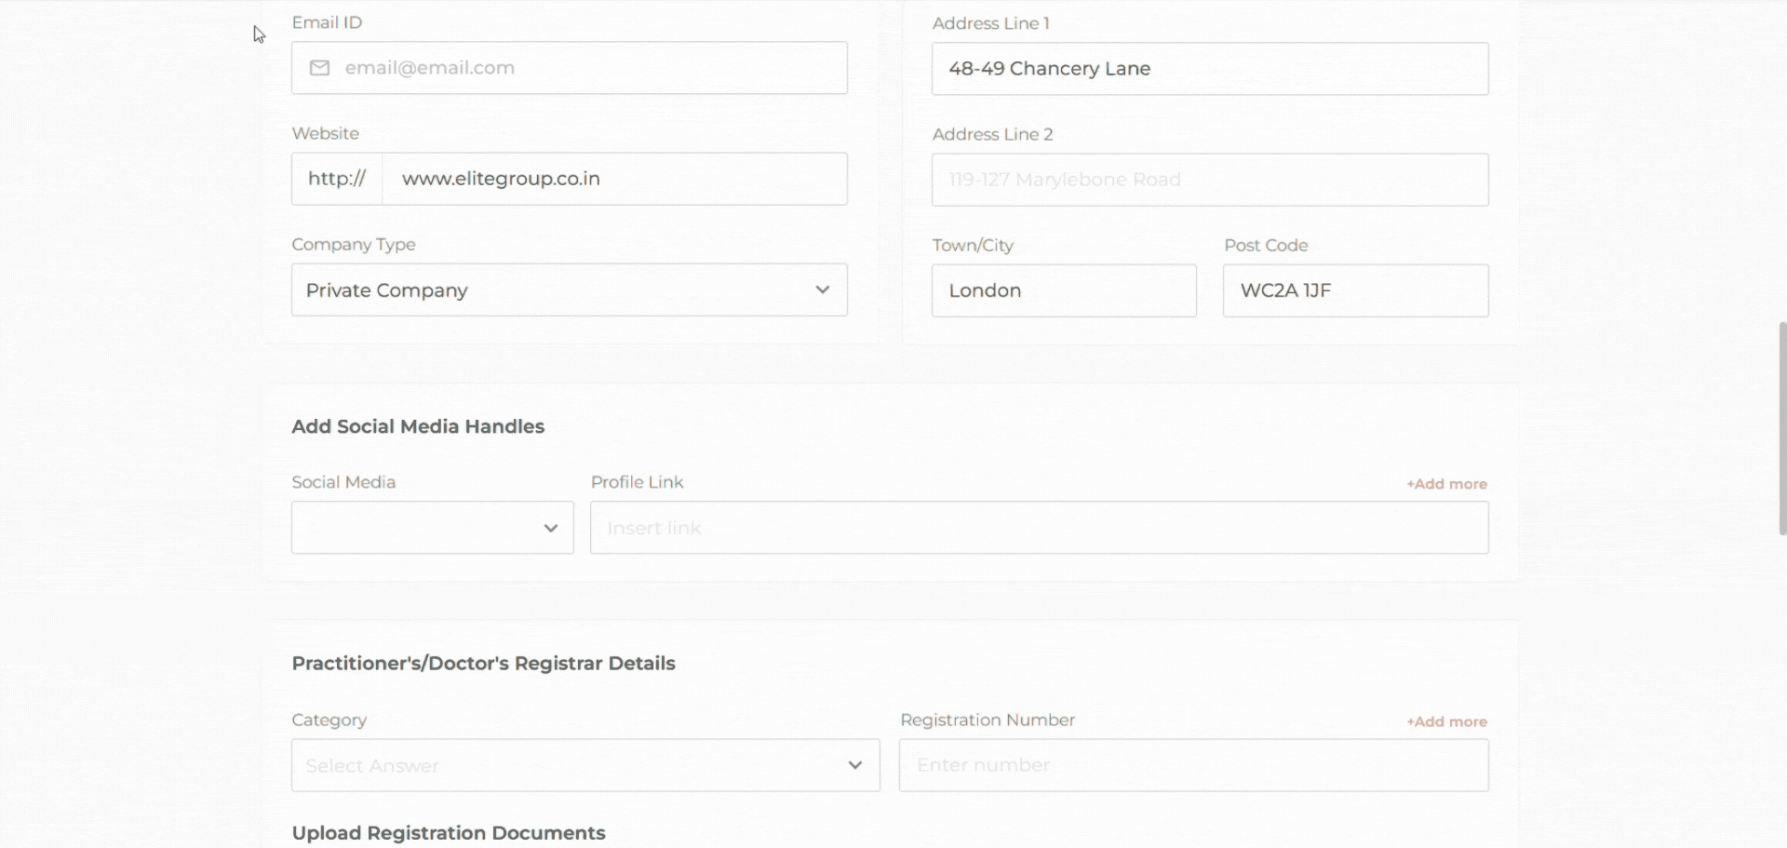
Task: Add more registration number rows
Action: tap(1445, 721)
